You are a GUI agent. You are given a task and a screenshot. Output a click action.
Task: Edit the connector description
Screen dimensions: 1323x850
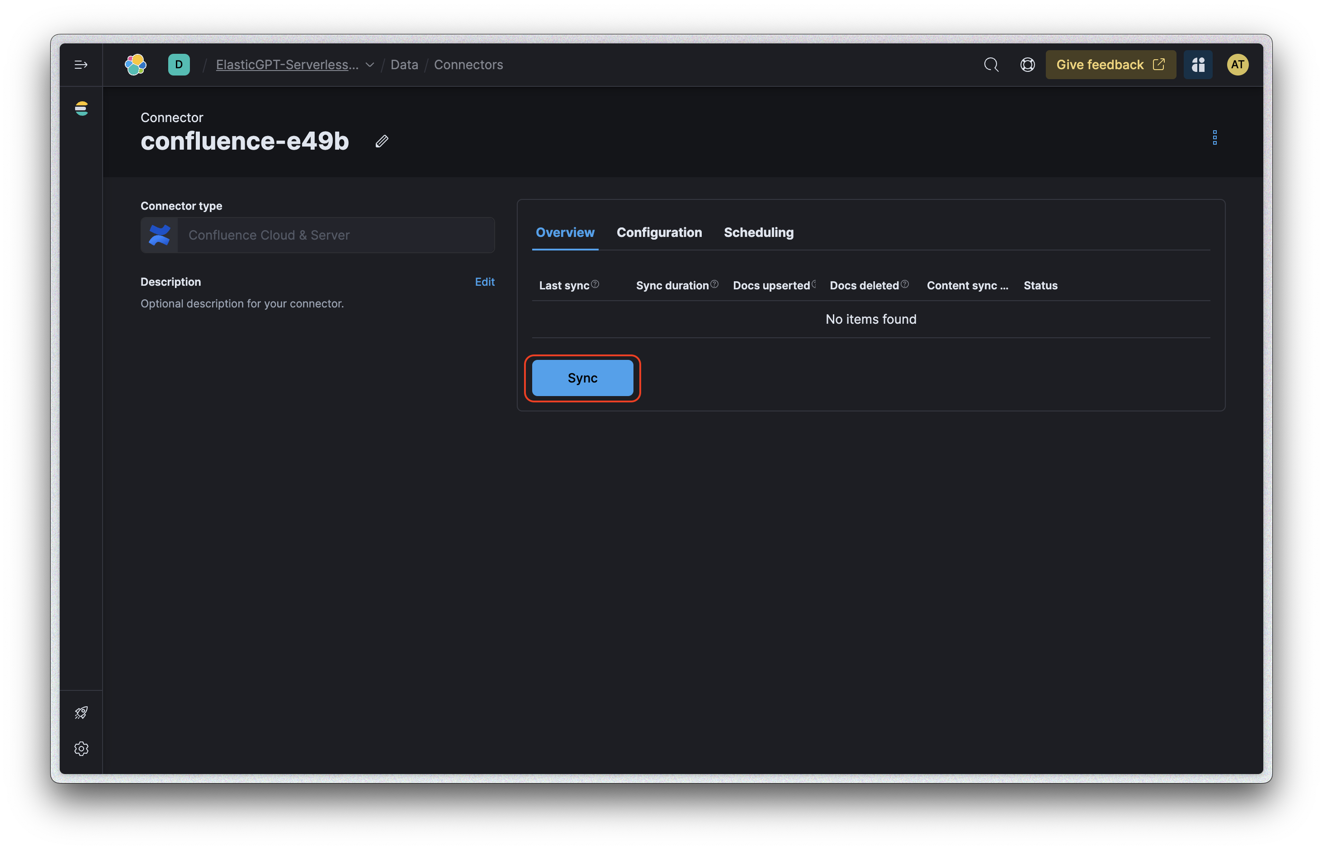coord(485,282)
